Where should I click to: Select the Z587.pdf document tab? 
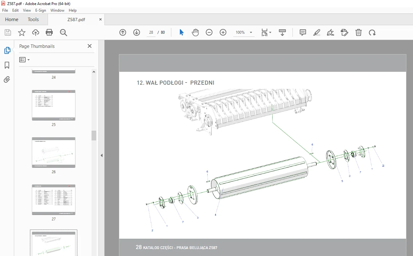76,20
